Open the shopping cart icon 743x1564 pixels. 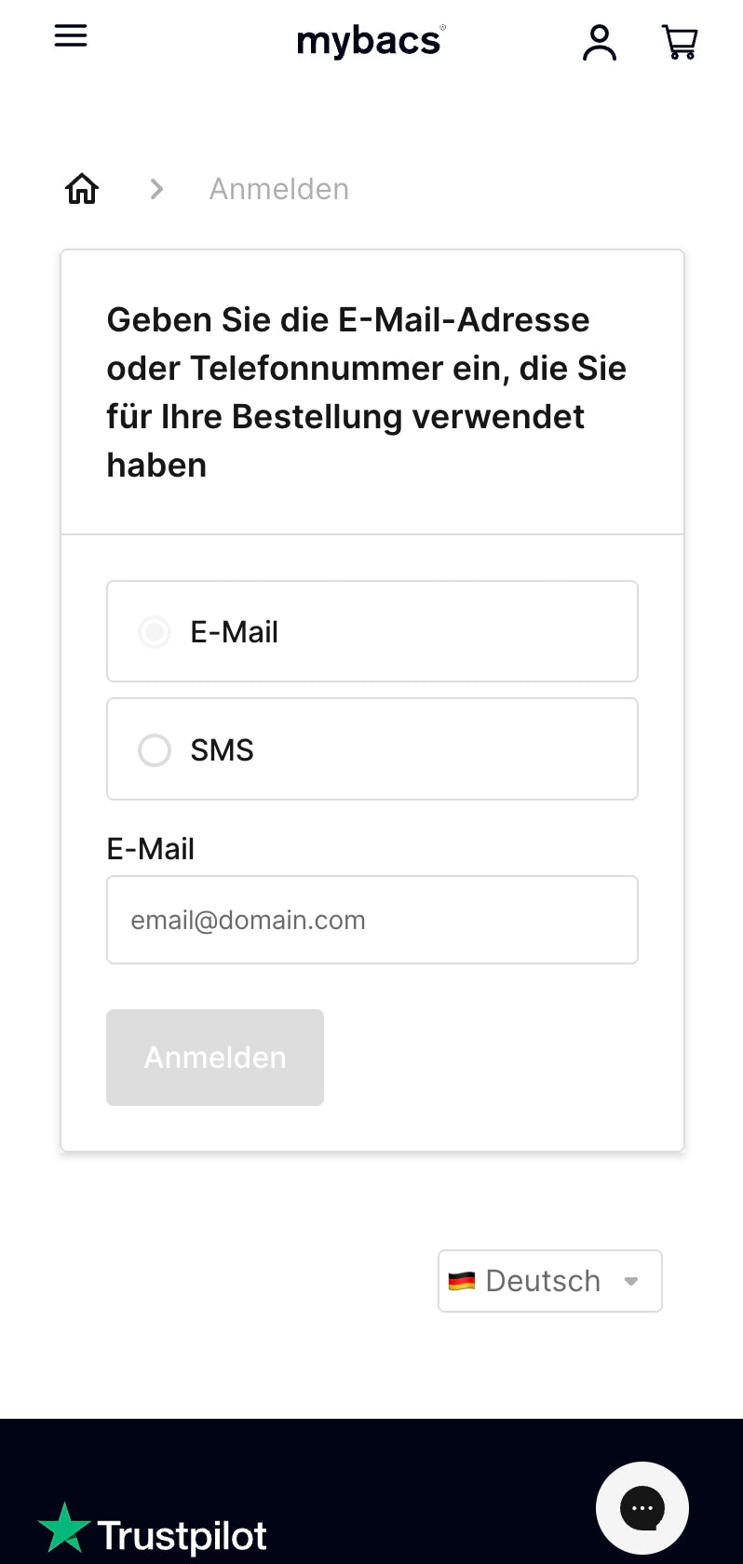click(x=680, y=43)
